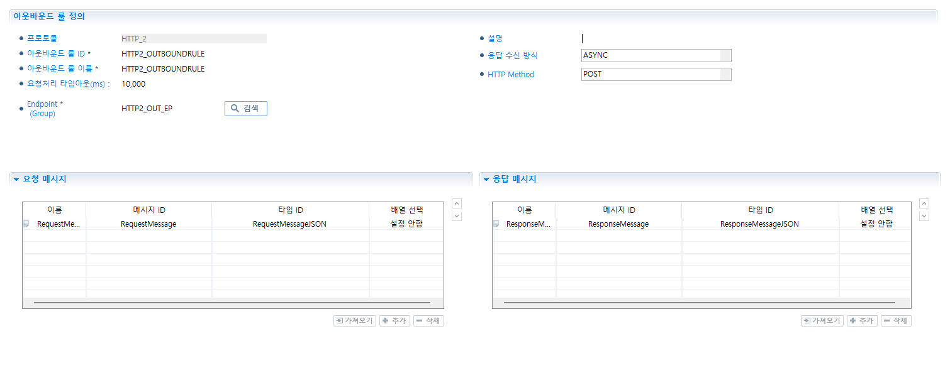Click the move-down arrow beside response message table

(924, 216)
